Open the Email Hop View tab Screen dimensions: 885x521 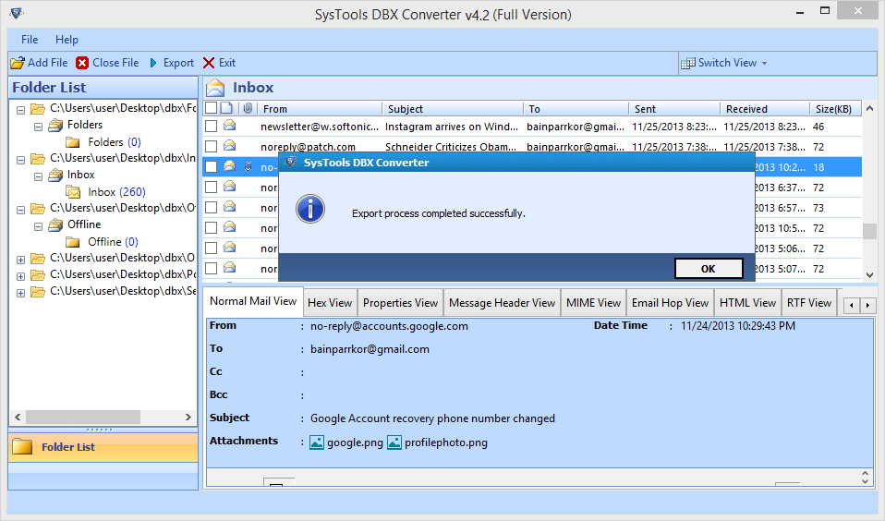pos(670,303)
